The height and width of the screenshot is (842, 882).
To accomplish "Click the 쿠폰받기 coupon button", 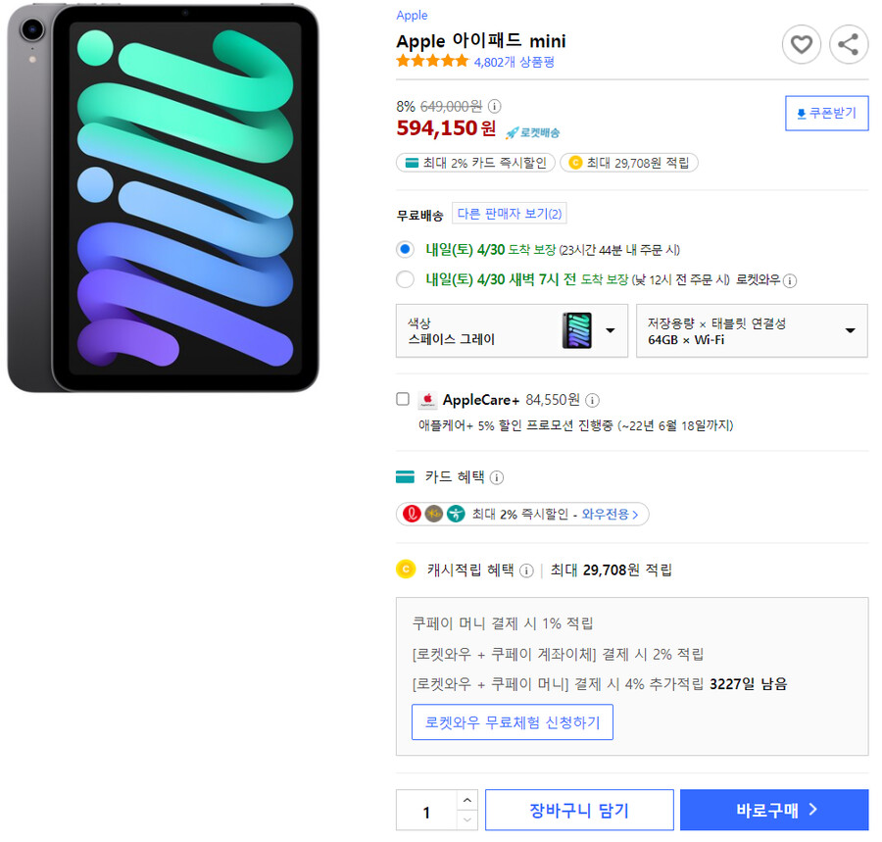I will coord(826,113).
